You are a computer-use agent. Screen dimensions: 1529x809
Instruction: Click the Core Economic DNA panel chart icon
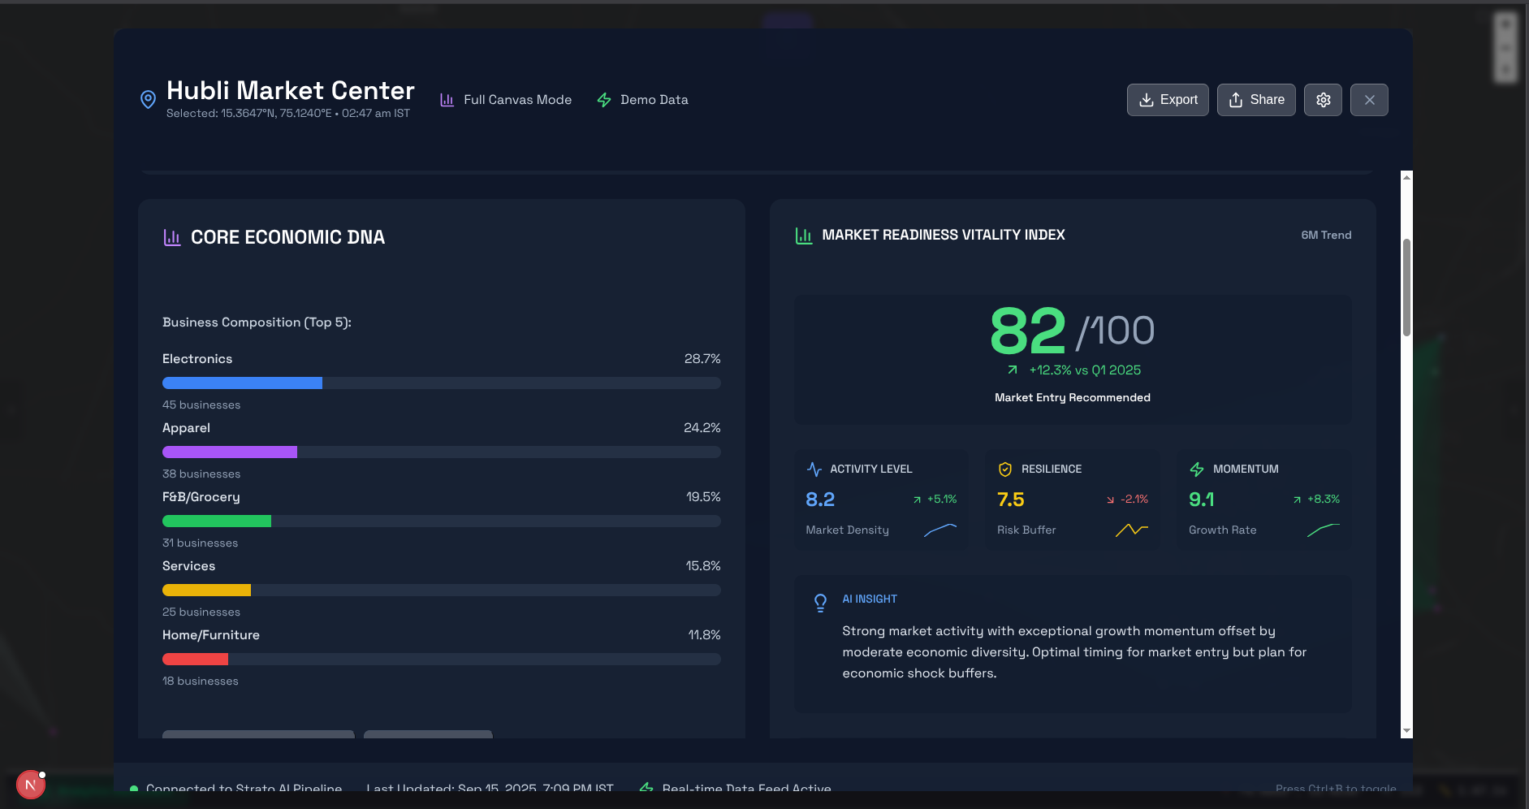point(171,236)
